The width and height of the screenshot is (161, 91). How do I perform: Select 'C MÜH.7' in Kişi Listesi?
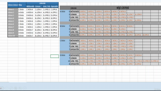click(x=131, y=41)
